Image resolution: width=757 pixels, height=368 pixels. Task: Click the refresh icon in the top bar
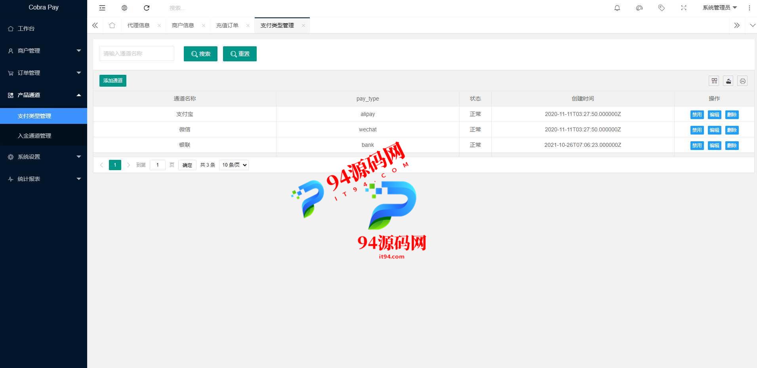(147, 8)
